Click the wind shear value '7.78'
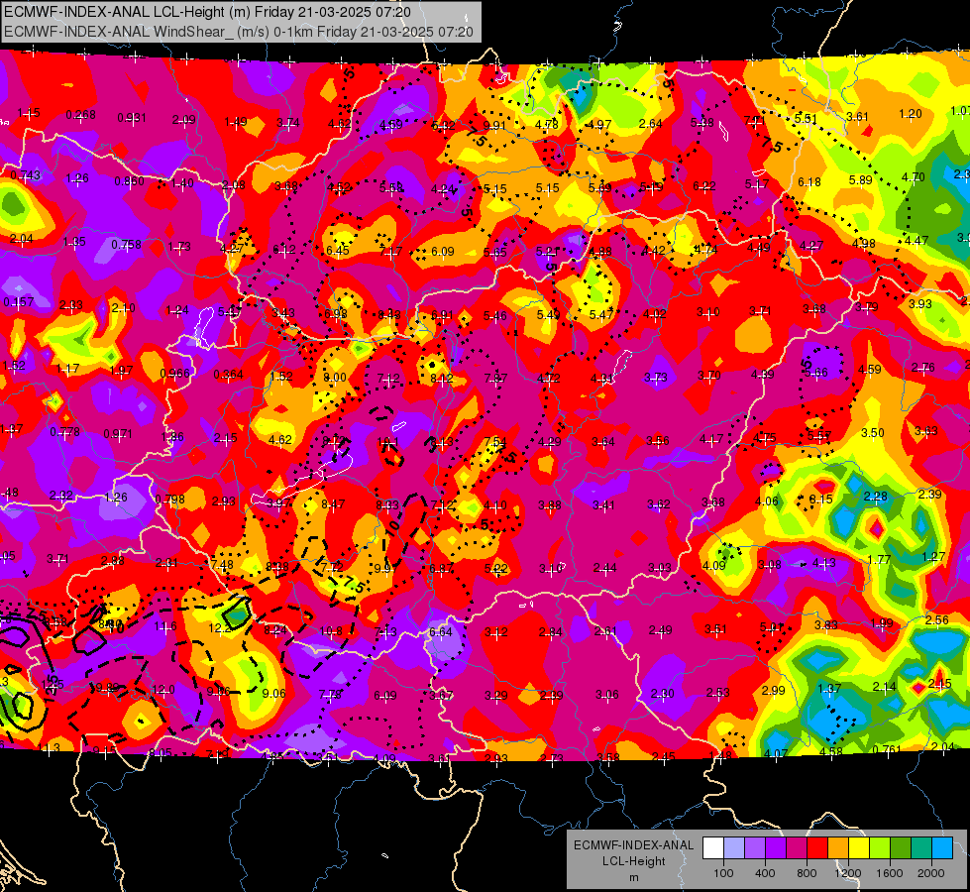The height and width of the screenshot is (892, 970). [x=330, y=695]
